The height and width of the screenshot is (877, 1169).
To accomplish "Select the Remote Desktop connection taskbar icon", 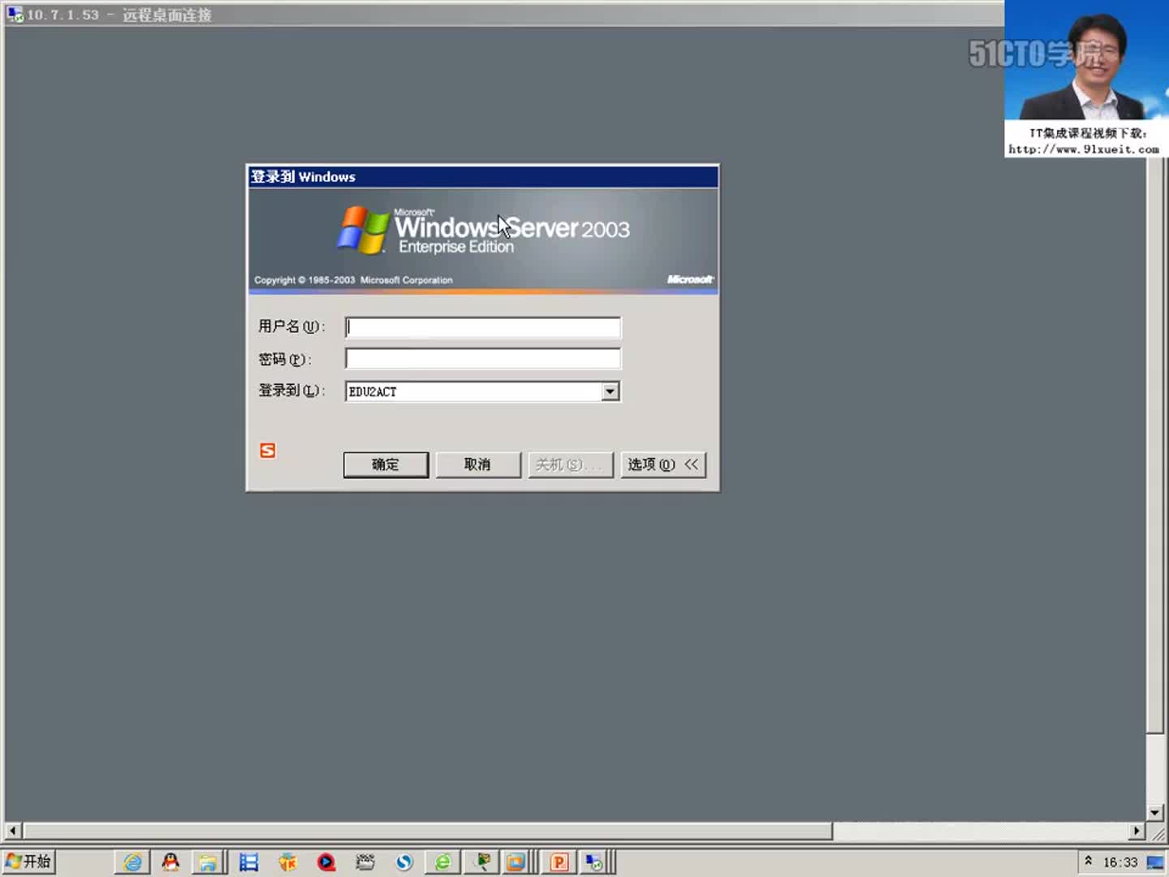I will click(593, 862).
